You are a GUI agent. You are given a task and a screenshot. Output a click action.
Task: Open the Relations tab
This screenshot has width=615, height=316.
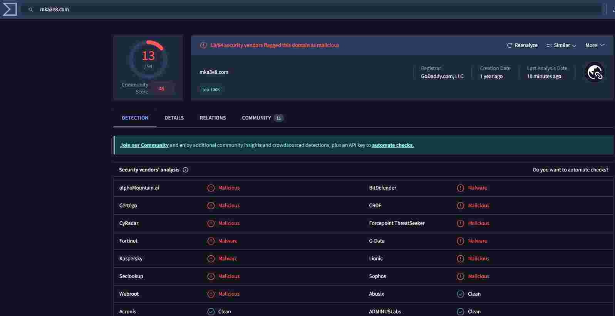[213, 118]
